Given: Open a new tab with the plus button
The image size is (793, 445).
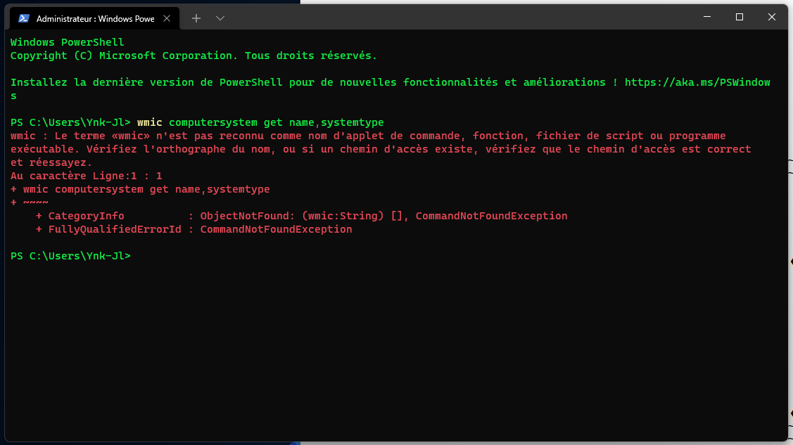Looking at the screenshot, I should tap(196, 19).
